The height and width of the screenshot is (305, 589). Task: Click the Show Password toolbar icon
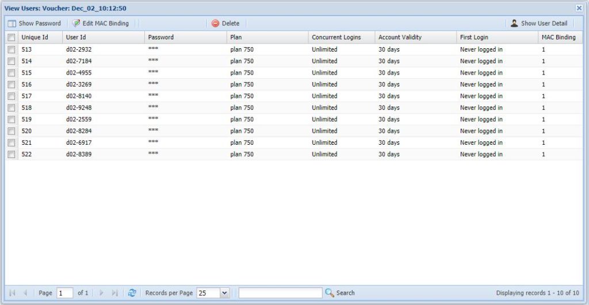click(x=12, y=24)
